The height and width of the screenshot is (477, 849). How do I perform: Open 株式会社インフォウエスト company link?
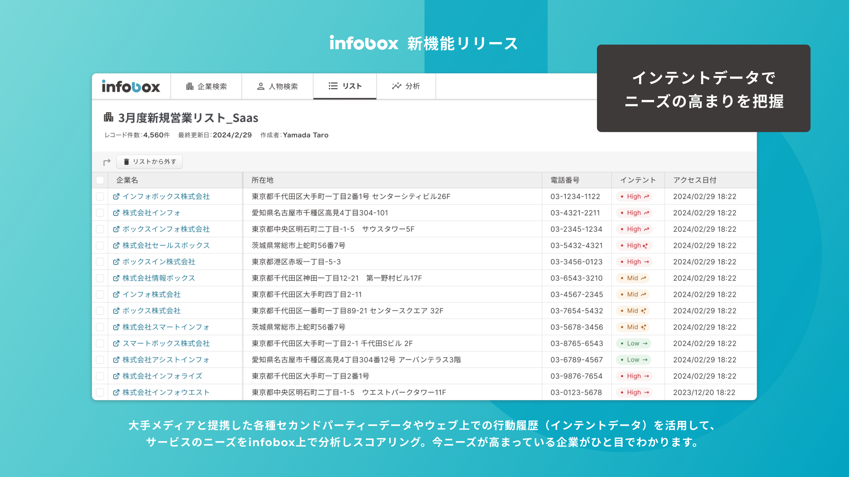point(166,392)
